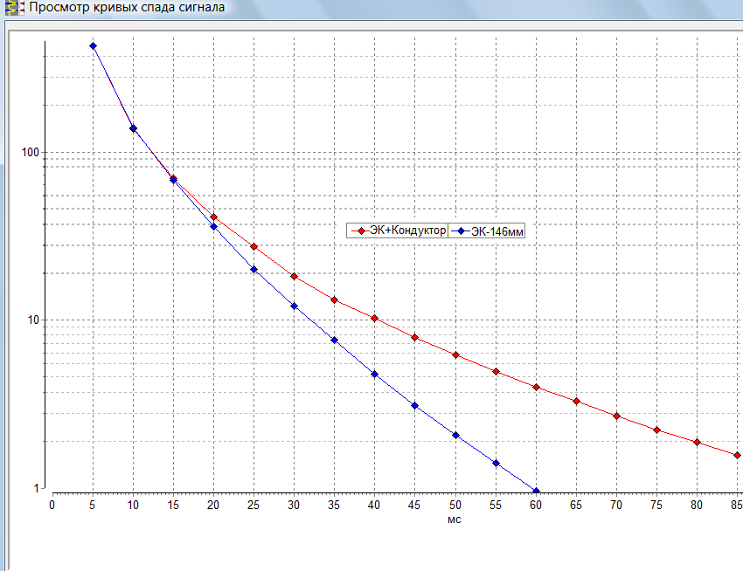This screenshot has width=743, height=571.
Task: Click the X-axis unit label 'мс'
Action: tap(454, 519)
